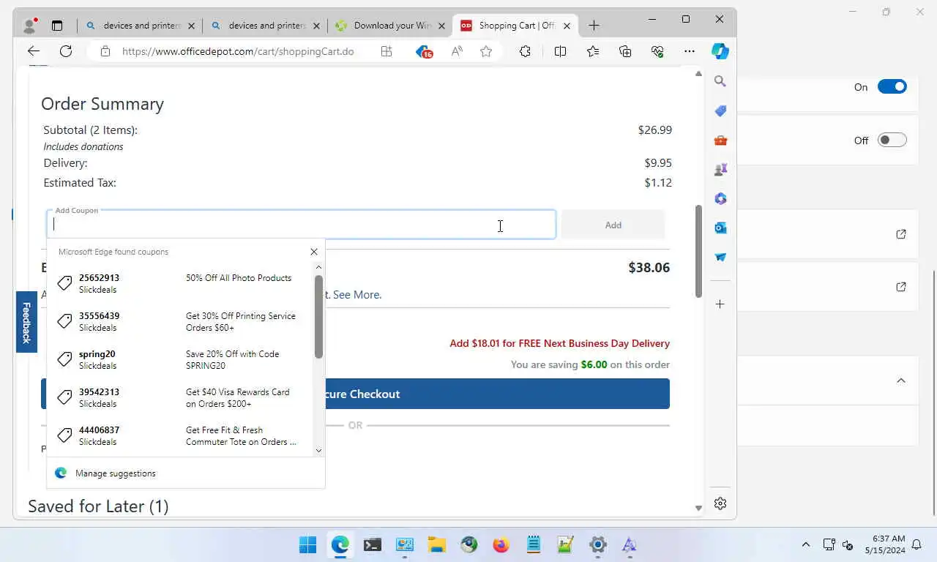Open the sidebar Games chess icon
937x562 pixels.
pos(720,169)
